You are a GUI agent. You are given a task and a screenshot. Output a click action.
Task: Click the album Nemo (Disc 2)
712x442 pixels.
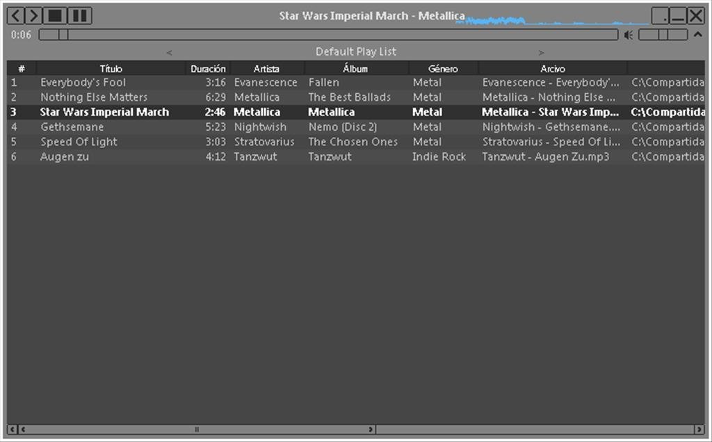coord(343,127)
